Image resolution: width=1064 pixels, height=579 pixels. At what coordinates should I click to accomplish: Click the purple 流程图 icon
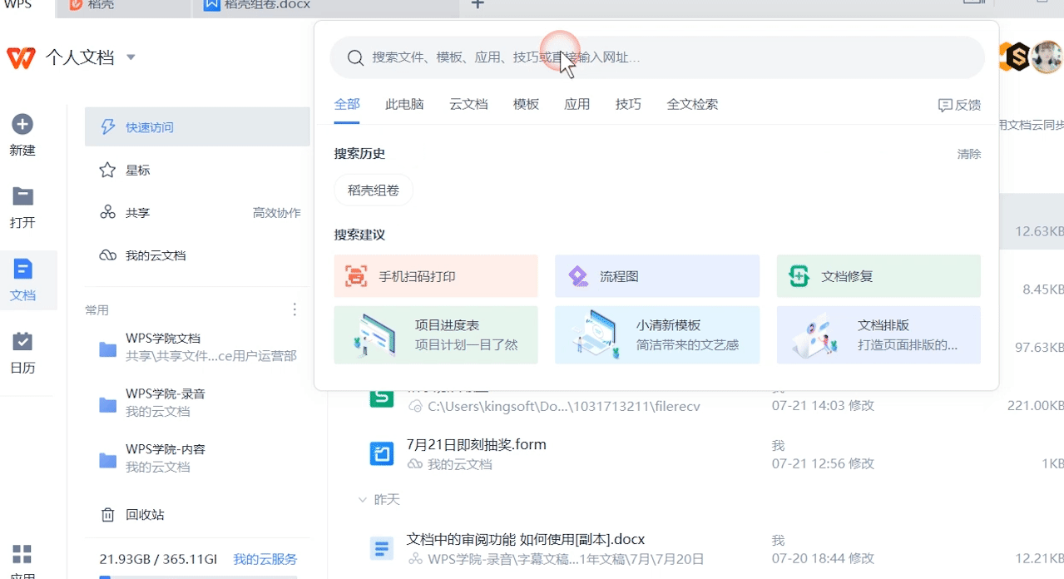(x=577, y=276)
